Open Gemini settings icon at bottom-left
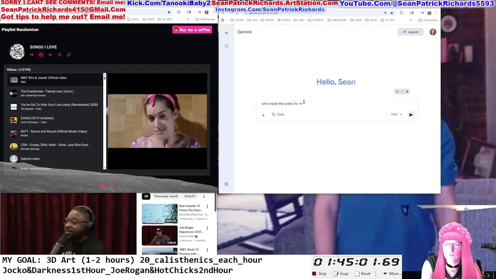Image resolution: width=496 pixels, height=279 pixels. coord(226,184)
